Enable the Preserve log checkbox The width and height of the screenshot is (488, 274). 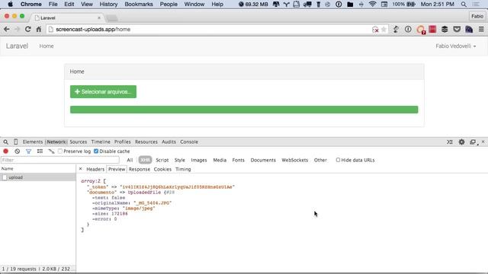pos(60,151)
